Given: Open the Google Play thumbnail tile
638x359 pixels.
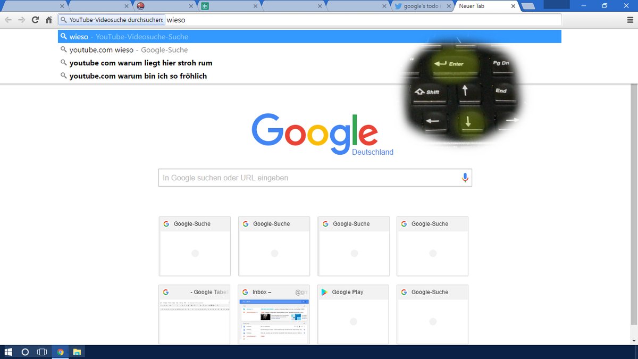Looking at the screenshot, I should point(354,314).
